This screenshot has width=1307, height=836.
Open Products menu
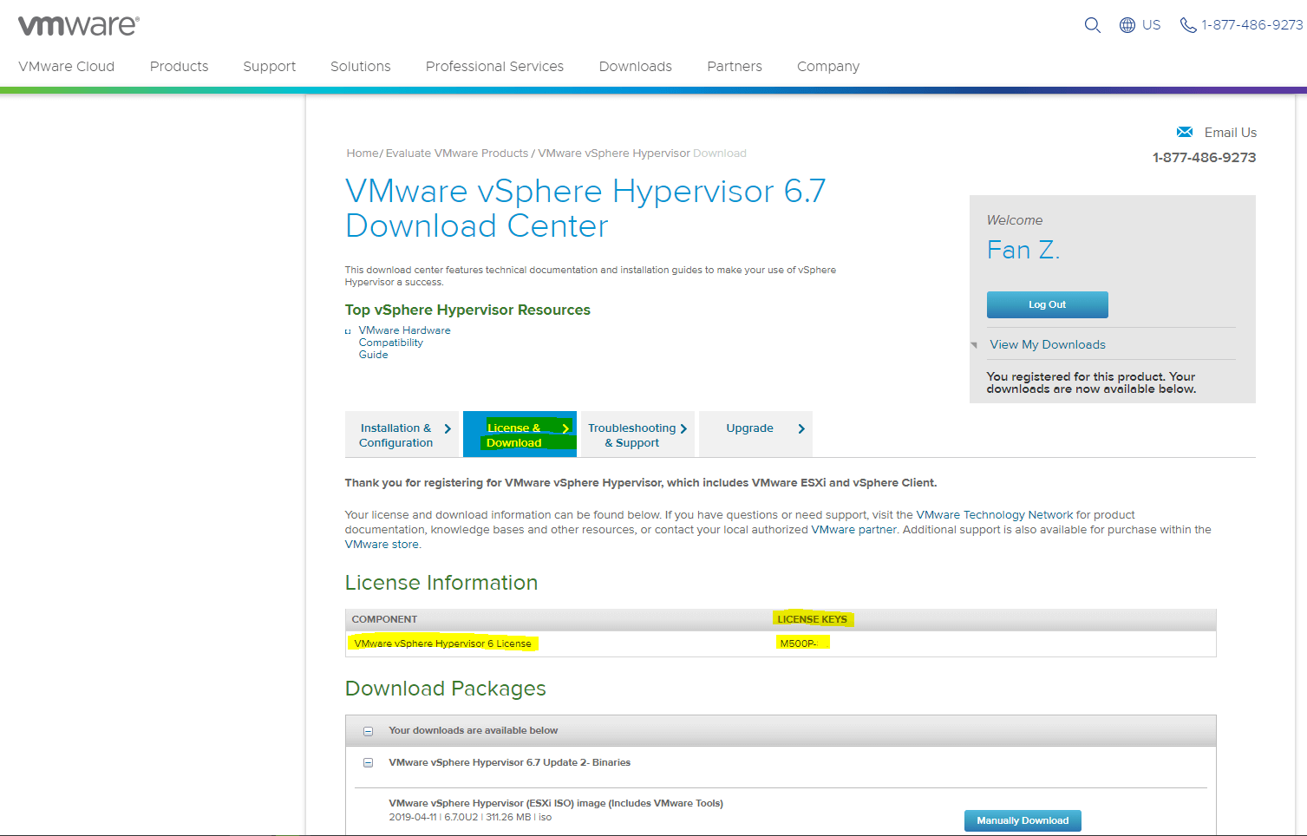180,67
